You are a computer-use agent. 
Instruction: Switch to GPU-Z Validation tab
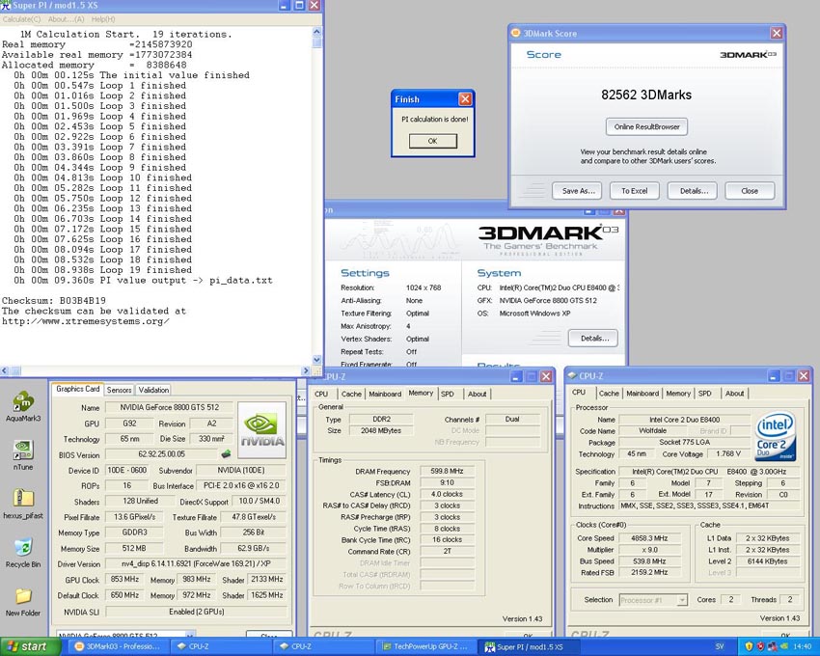(x=153, y=390)
